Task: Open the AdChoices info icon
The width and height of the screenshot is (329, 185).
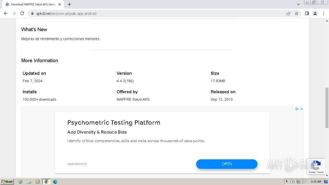Action: (297, 109)
